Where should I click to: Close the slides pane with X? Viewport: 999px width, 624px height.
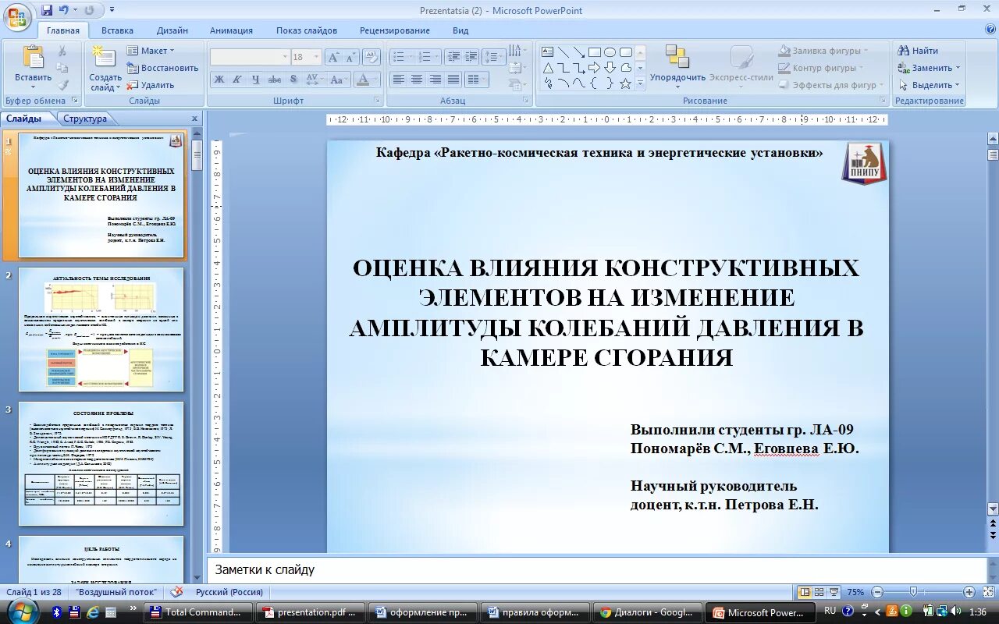tap(194, 119)
